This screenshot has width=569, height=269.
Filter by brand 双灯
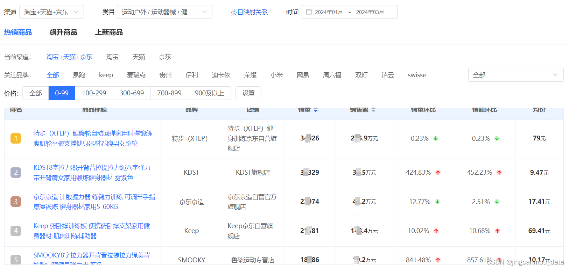coord(361,75)
